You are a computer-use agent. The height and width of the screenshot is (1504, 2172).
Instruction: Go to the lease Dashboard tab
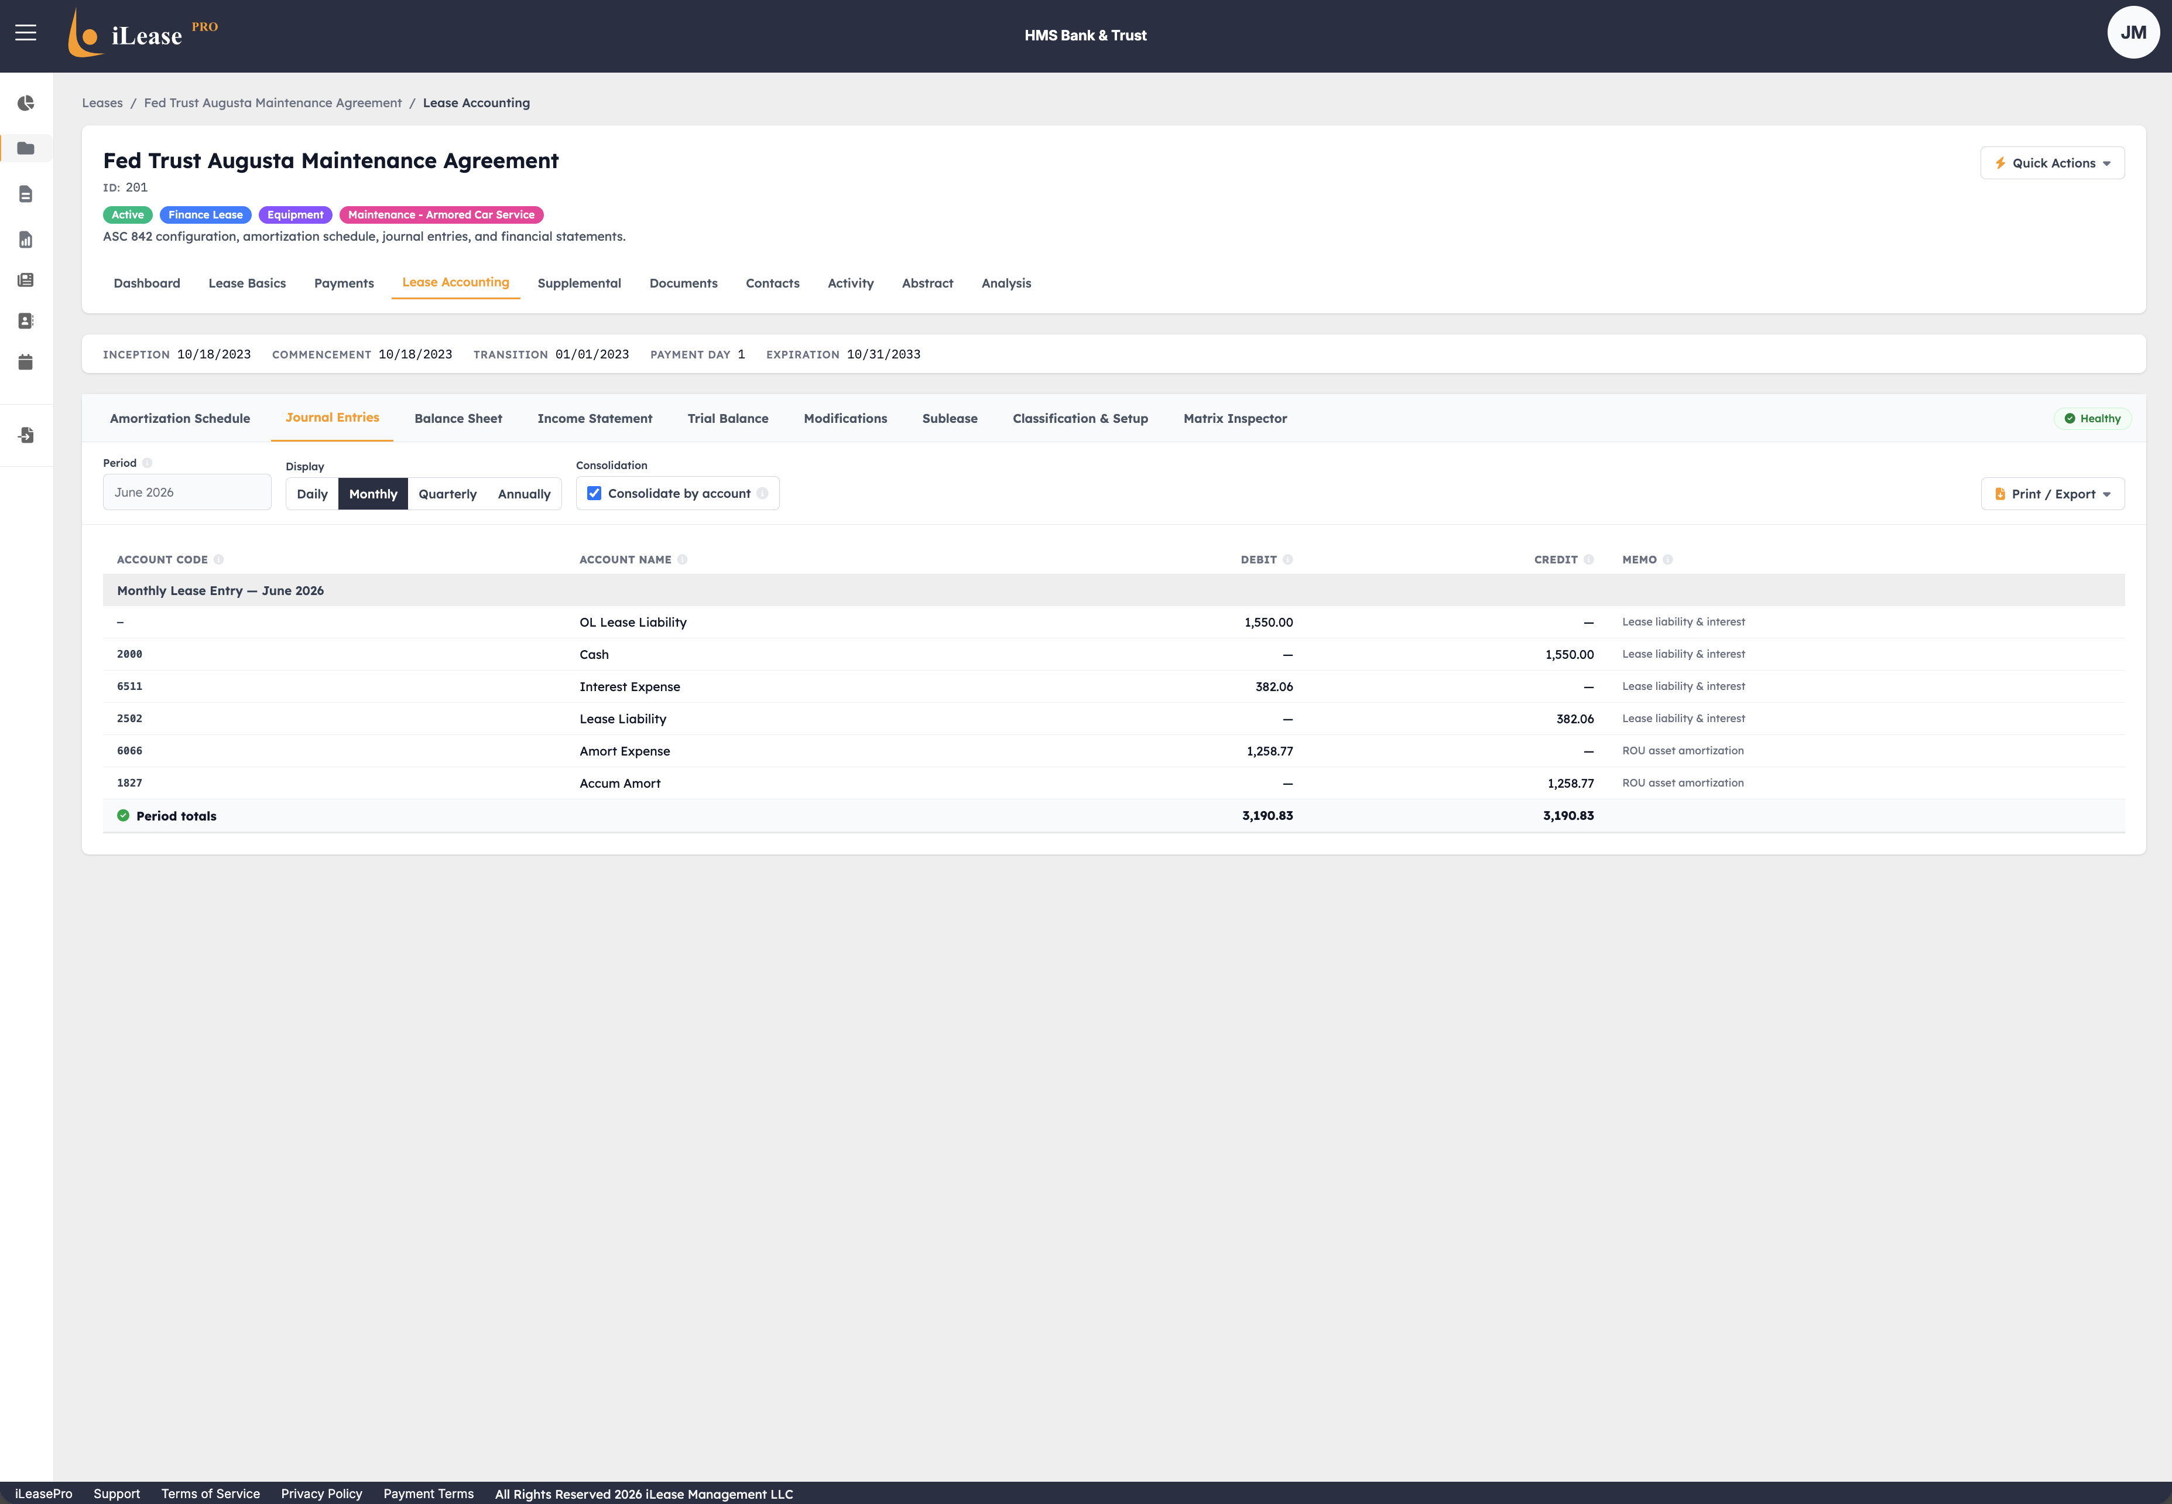point(147,283)
